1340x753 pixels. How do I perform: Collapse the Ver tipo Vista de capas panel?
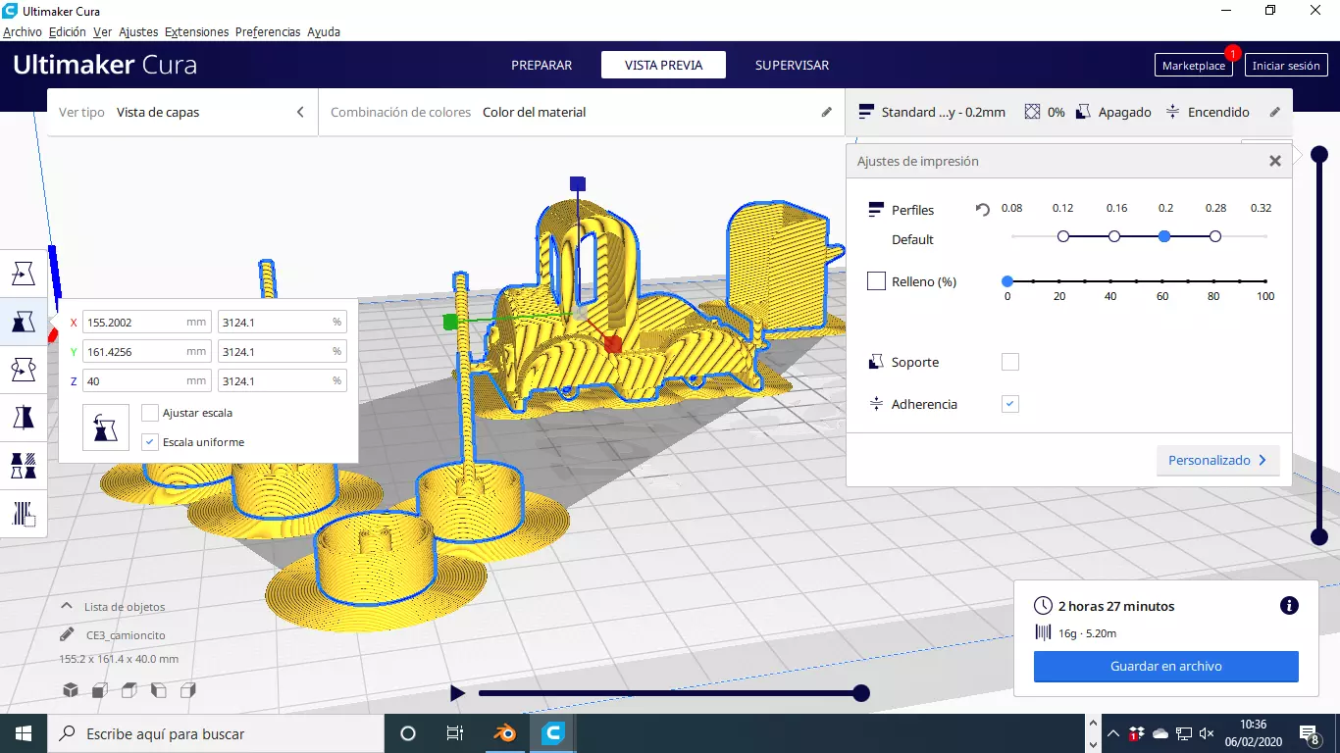(300, 112)
